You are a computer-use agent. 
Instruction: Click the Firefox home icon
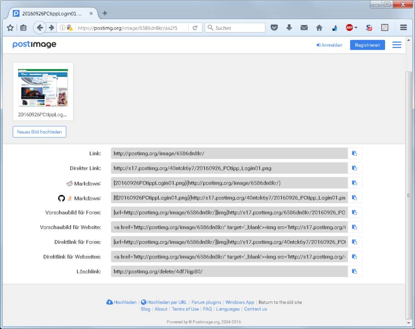pyautogui.click(x=319, y=27)
